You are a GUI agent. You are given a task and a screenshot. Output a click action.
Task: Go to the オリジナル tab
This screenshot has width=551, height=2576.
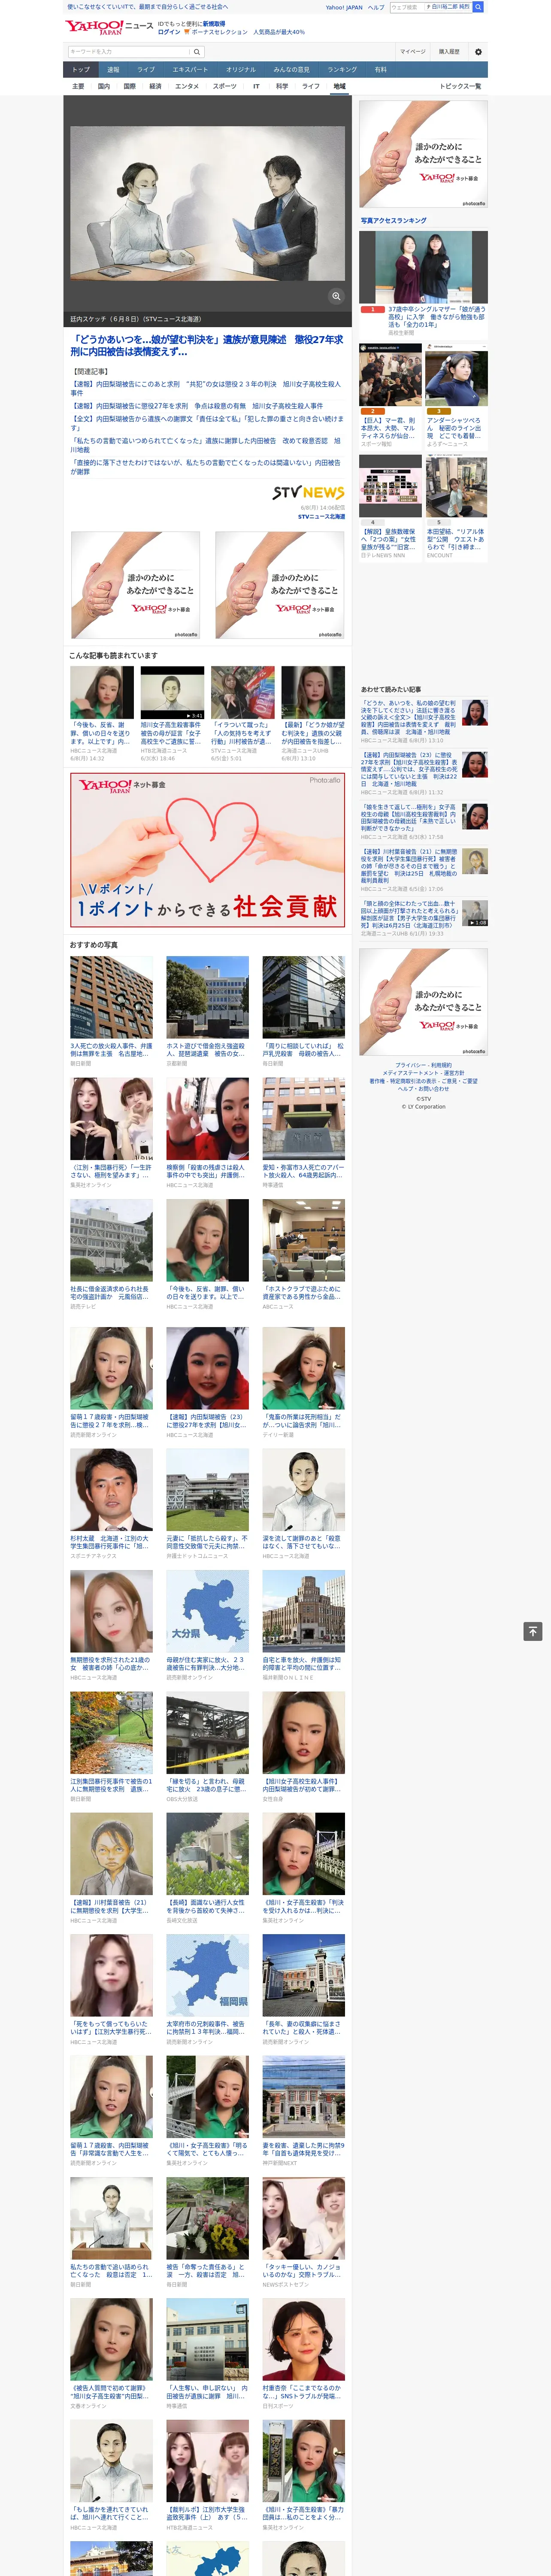coord(241,70)
